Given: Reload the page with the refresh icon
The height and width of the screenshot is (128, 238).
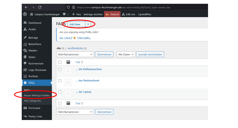Looking at the screenshot, I should (40, 7).
